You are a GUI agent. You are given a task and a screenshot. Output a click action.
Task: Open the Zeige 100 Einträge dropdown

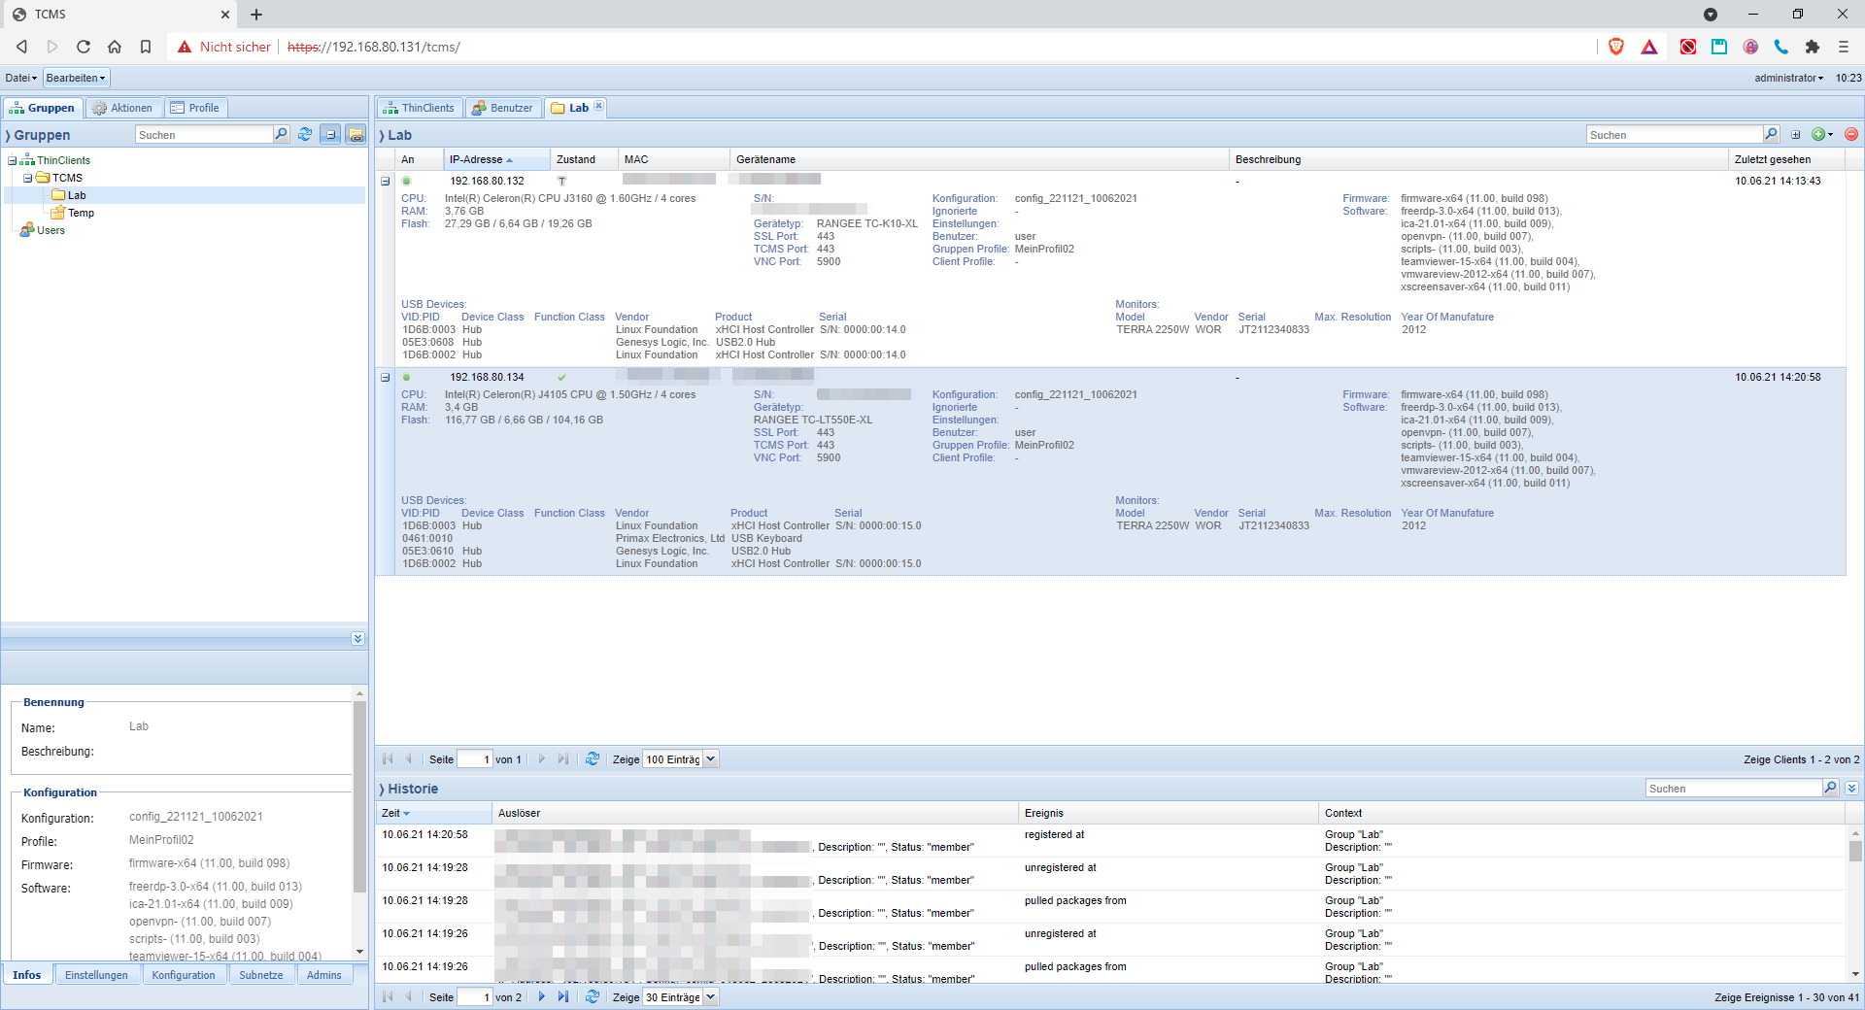coord(710,759)
